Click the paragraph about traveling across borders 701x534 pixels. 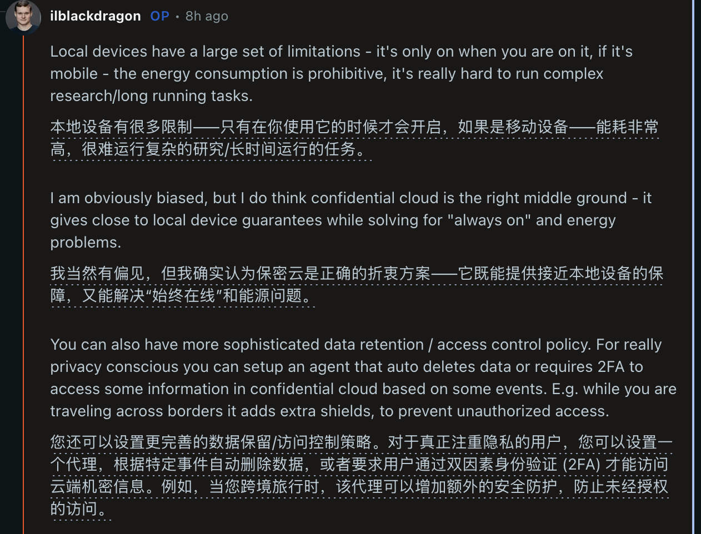click(x=333, y=377)
